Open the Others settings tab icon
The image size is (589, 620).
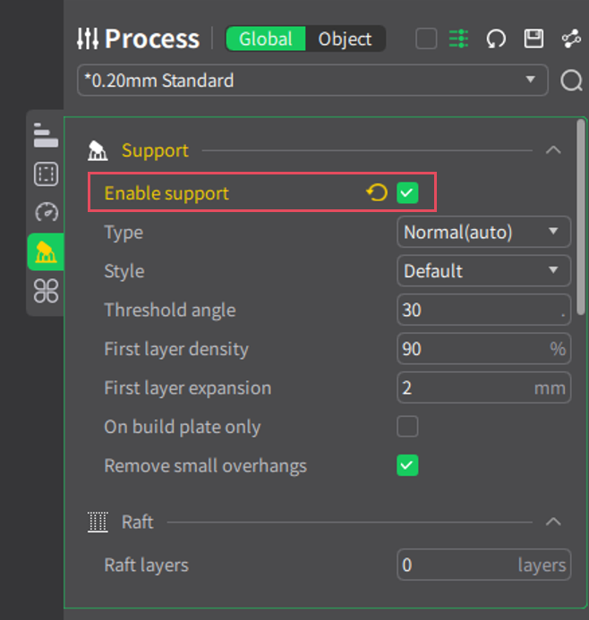46,291
